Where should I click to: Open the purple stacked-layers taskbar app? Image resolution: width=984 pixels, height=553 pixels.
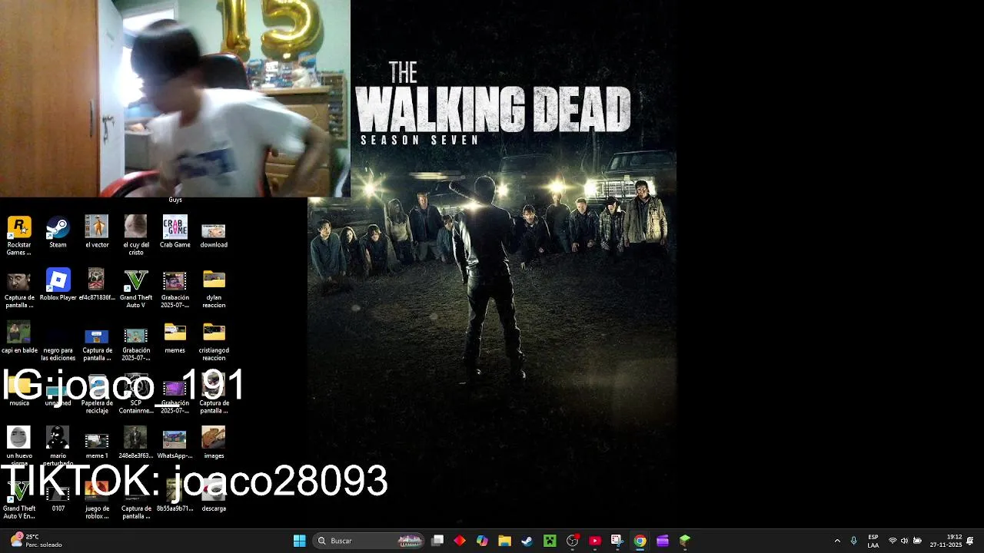662,541
